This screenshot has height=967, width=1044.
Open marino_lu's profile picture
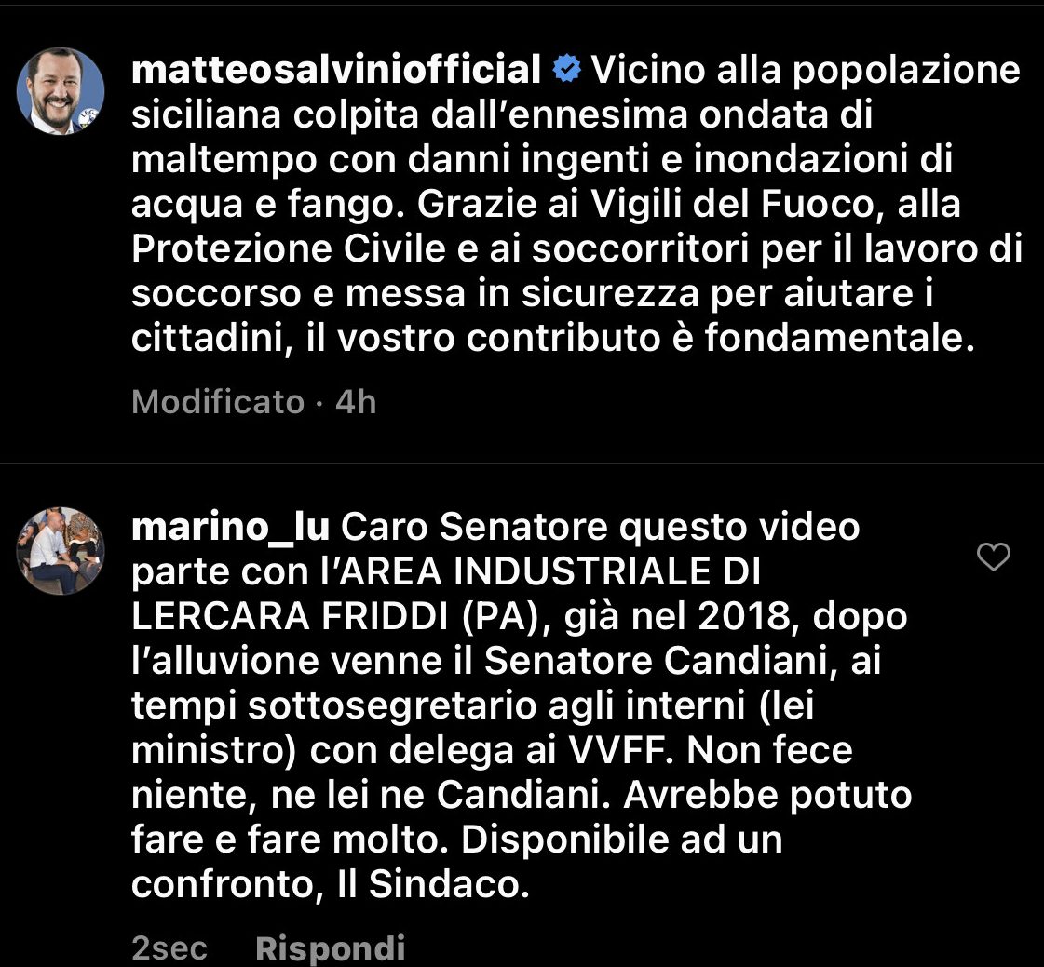pos(61,550)
